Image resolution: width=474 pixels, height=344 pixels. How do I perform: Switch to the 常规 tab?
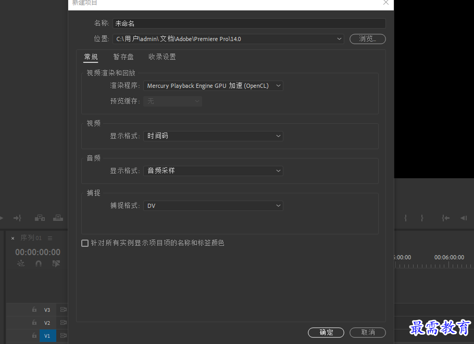pos(91,57)
